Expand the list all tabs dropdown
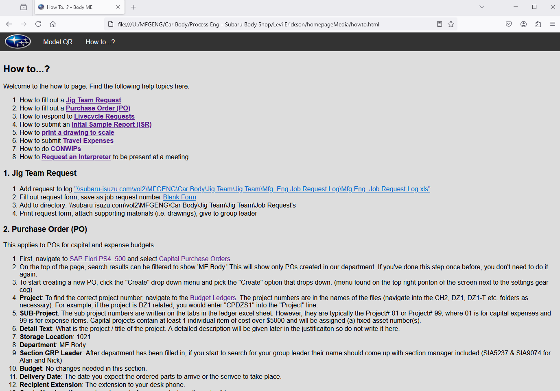The width and height of the screenshot is (560, 391). pyautogui.click(x=482, y=7)
